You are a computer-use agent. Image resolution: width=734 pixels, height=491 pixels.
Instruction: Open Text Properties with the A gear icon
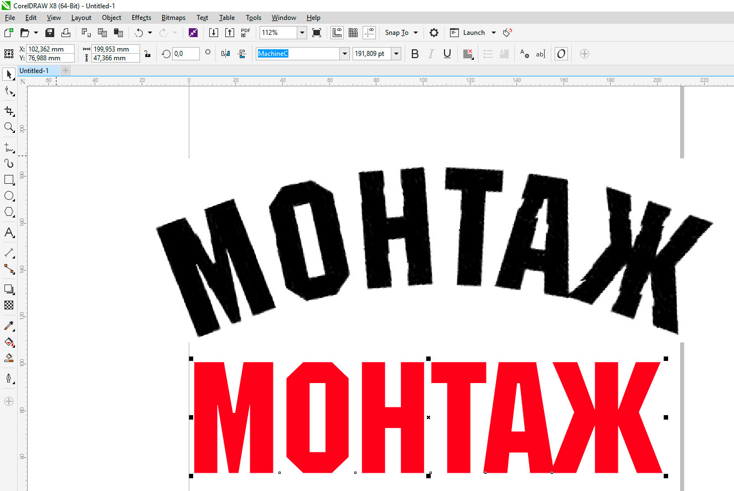[x=524, y=54]
